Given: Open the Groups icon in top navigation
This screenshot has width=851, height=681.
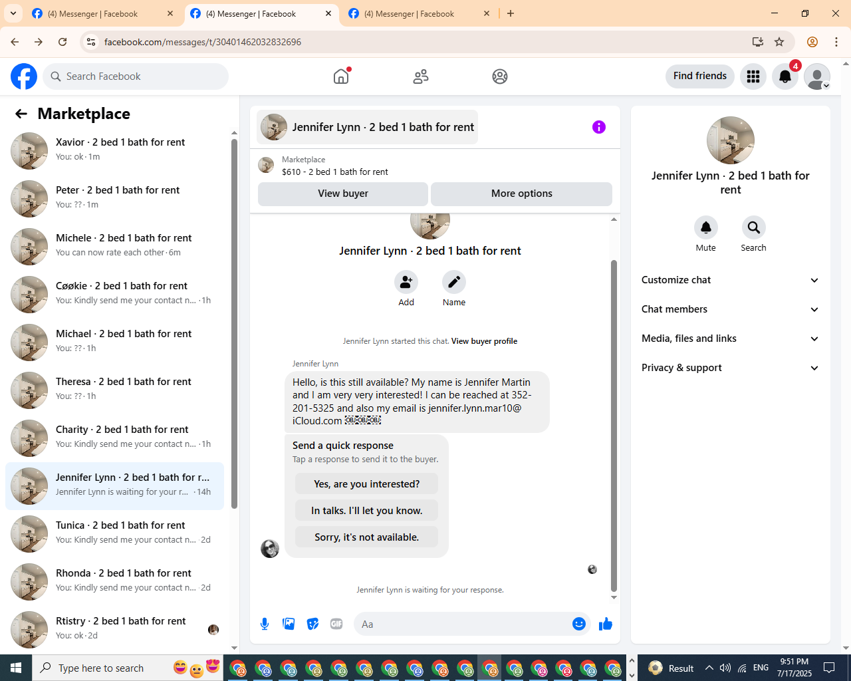Looking at the screenshot, I should [x=500, y=76].
